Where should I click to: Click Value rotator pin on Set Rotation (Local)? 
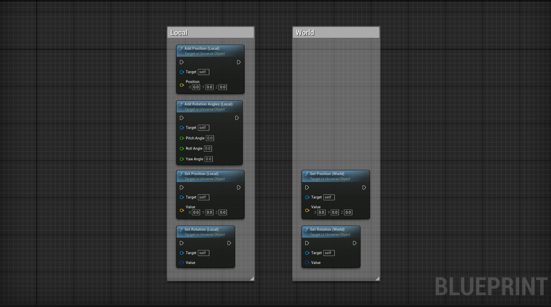pyautogui.click(x=182, y=263)
